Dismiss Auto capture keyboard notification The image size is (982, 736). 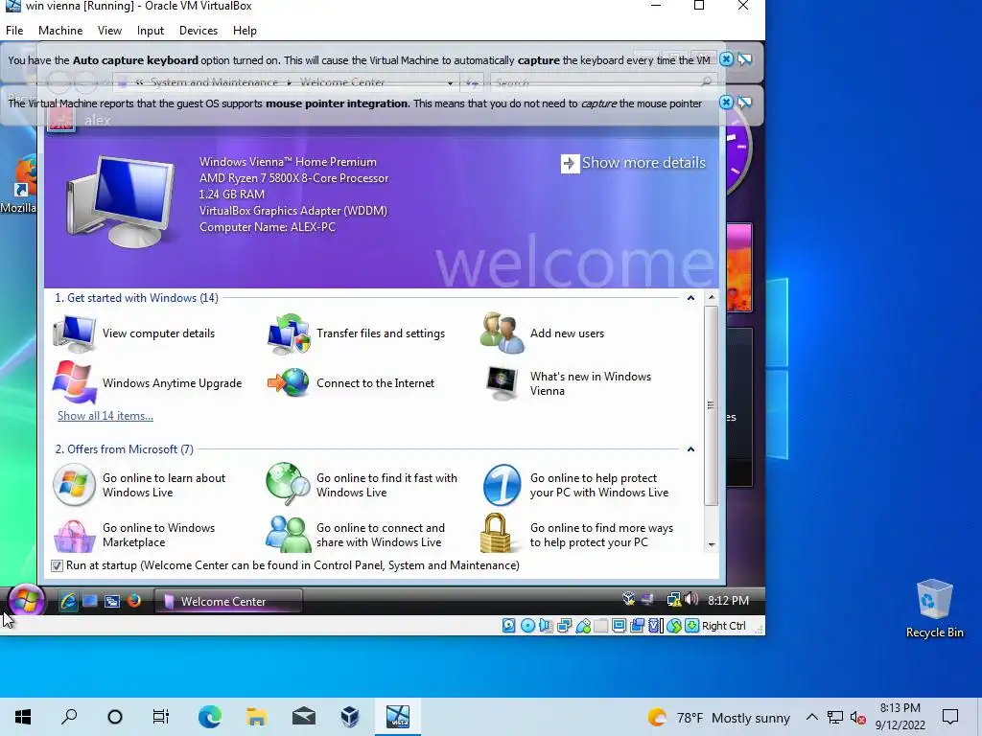(726, 59)
